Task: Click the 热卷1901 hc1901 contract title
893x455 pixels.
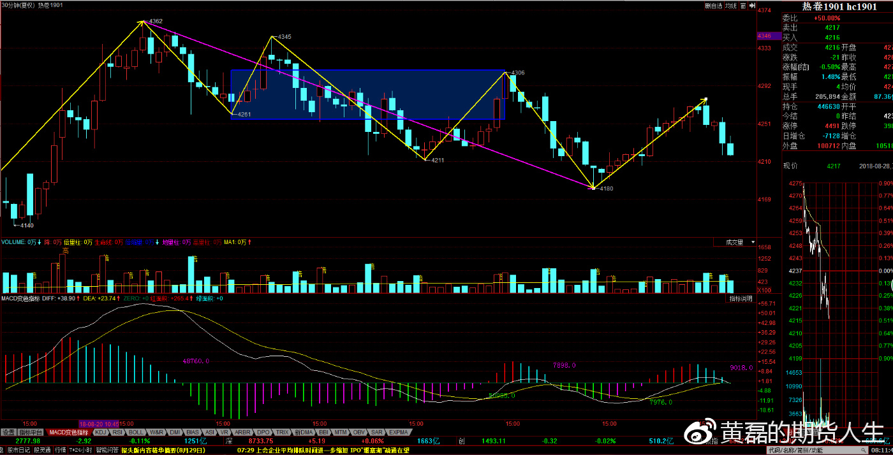Action: (839, 6)
